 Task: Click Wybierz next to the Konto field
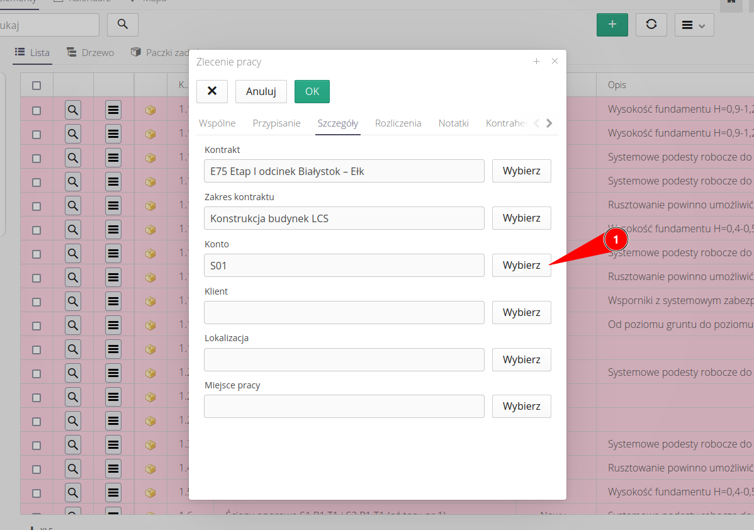pyautogui.click(x=521, y=265)
